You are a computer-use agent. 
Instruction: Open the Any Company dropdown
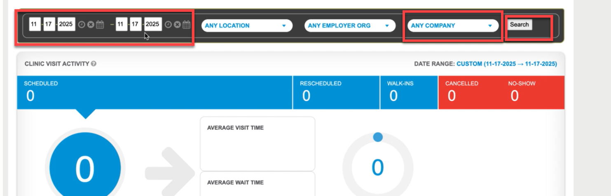pos(452,25)
